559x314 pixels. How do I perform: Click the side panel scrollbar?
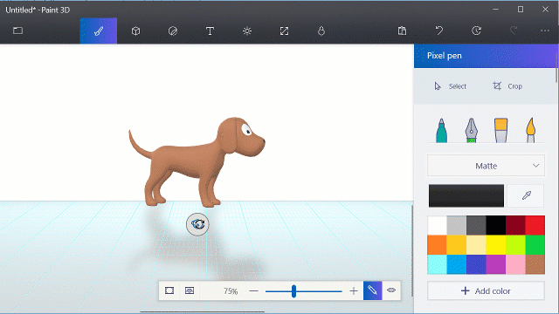click(x=557, y=68)
